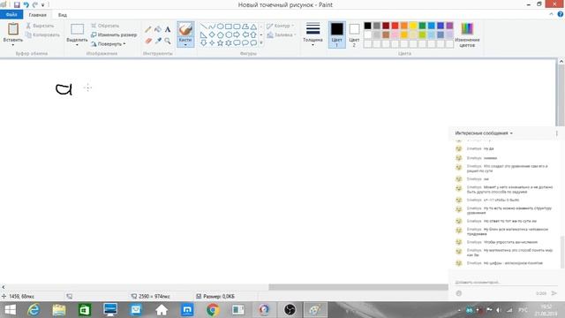Redo the last undone action
This screenshot has width=565, height=318.
point(35,4)
